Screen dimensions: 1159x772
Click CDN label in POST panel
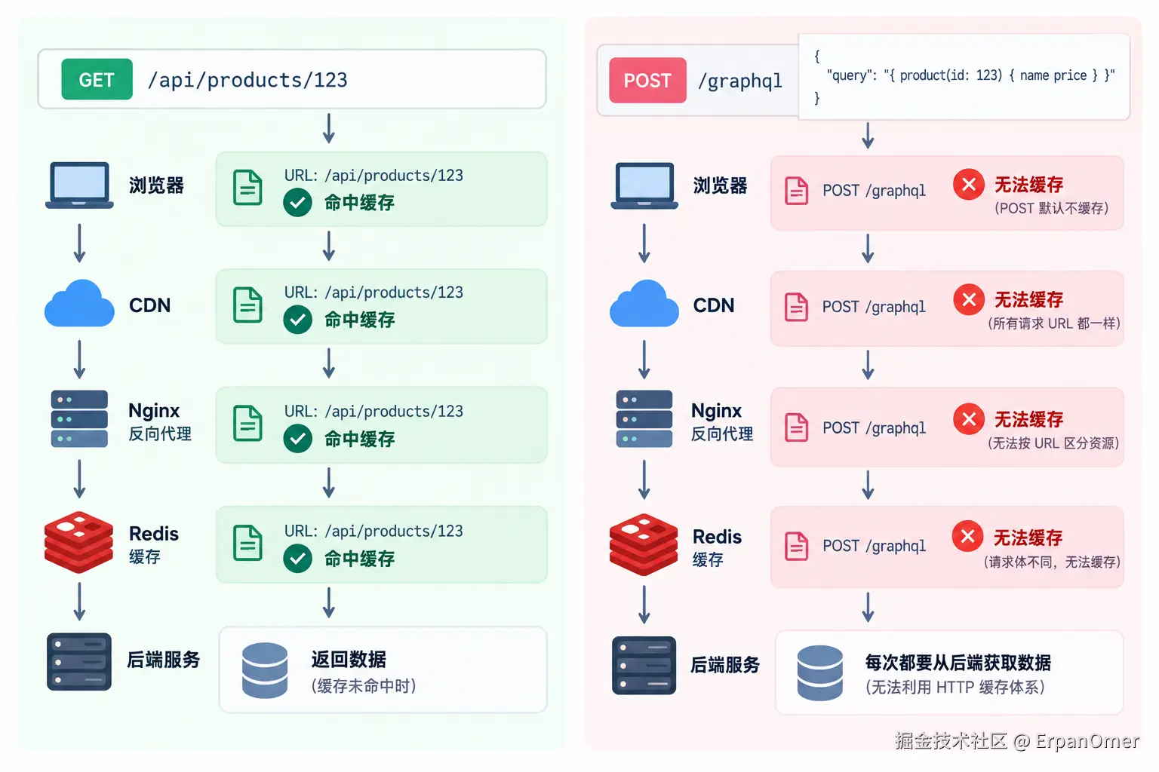click(714, 305)
